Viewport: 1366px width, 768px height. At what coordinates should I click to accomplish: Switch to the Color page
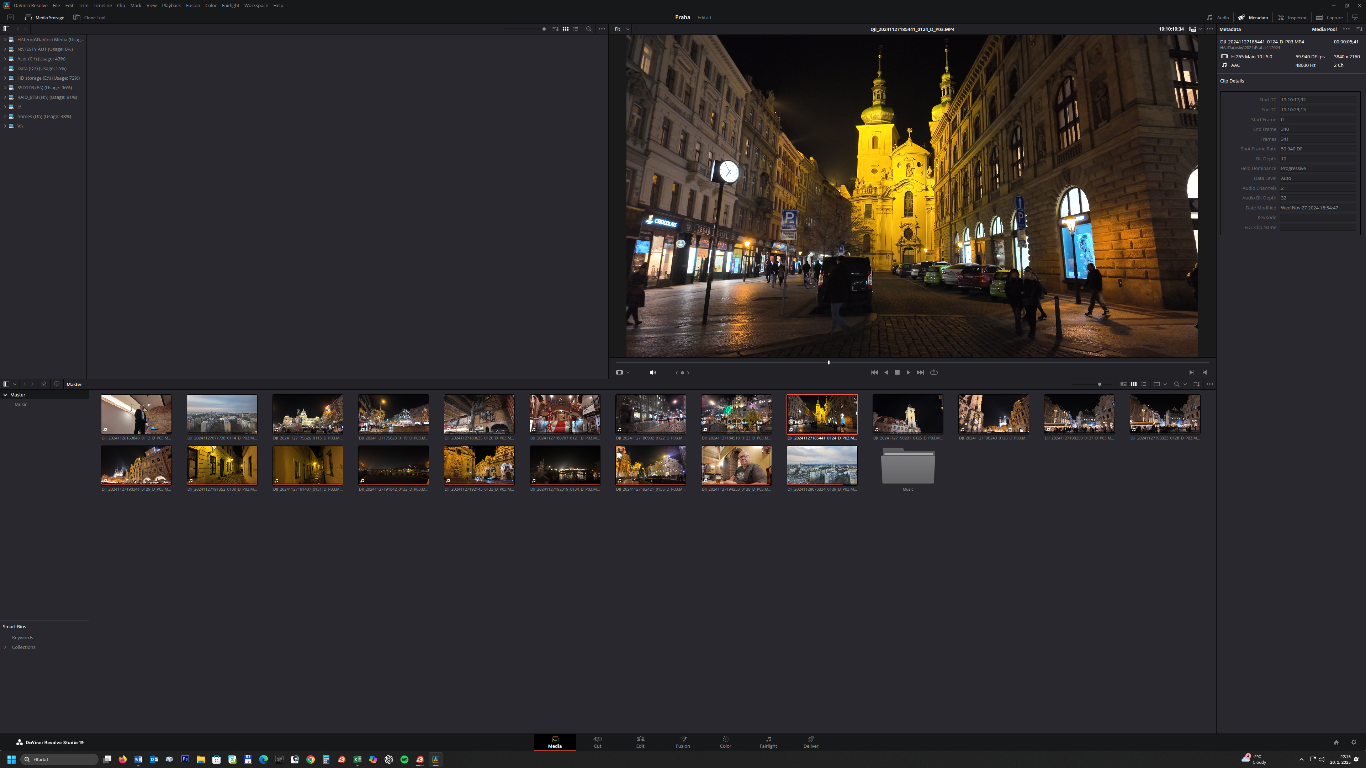725,741
